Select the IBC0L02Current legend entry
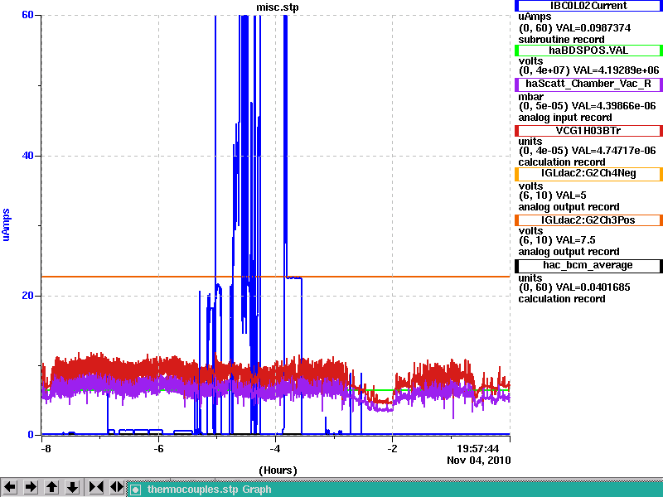The height and width of the screenshot is (497, 663). click(588, 6)
